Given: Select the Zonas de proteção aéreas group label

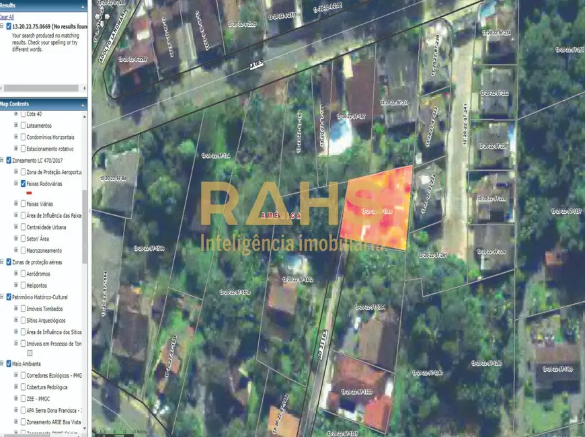Looking at the screenshot, I should click(40, 262).
